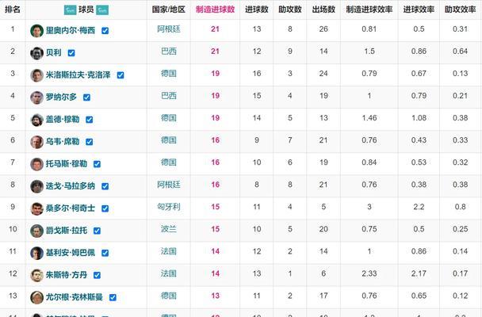Deselect the checkbox for 托马斯·穆勒
The width and height of the screenshot is (482, 317).
tap(98, 164)
